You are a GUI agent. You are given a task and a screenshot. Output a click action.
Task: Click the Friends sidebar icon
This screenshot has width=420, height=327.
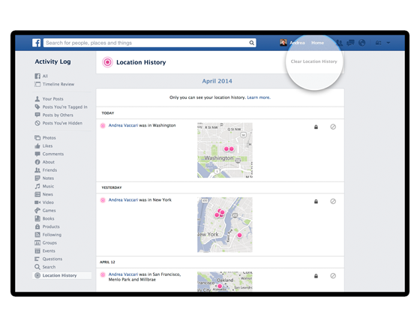point(37,169)
